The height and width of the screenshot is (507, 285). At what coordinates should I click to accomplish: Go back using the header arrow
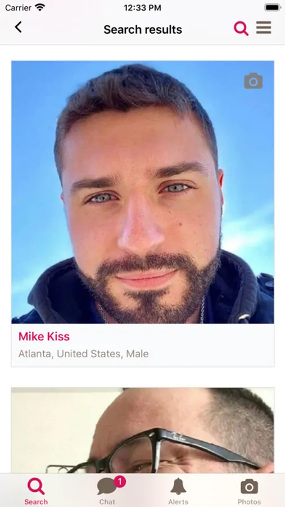click(x=19, y=27)
